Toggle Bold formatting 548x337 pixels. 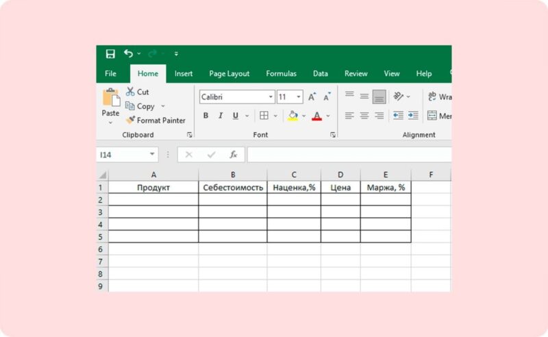click(206, 115)
